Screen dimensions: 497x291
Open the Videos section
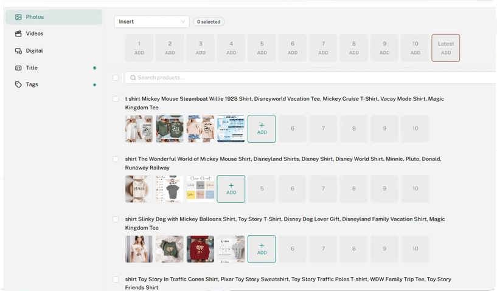(54, 33)
